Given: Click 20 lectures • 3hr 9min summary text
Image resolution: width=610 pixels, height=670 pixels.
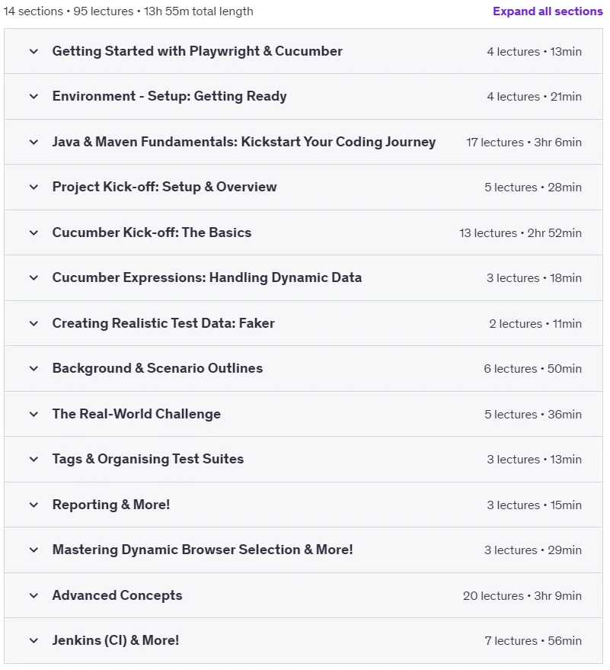Looking at the screenshot, I should click(x=522, y=595).
